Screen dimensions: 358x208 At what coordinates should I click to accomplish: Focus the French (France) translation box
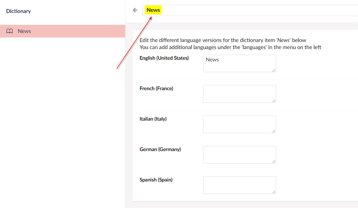click(239, 94)
